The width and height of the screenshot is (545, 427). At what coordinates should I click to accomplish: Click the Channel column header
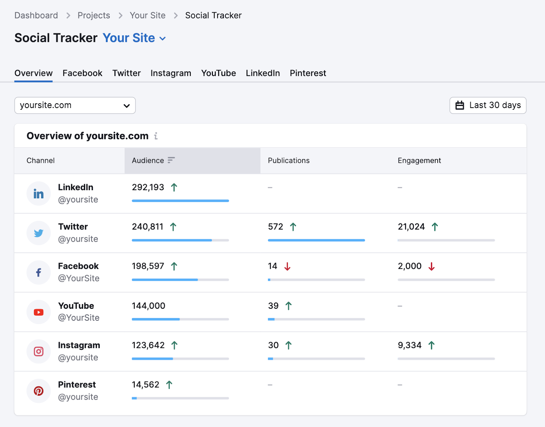click(41, 161)
